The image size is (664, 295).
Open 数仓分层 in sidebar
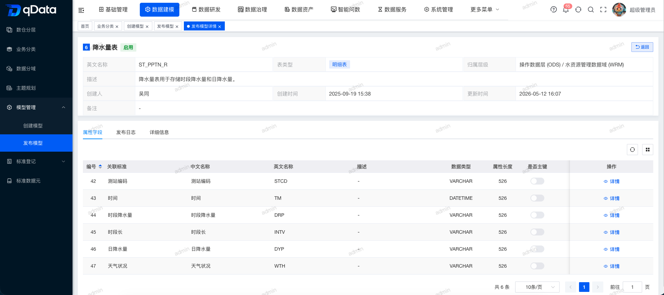coord(36,30)
